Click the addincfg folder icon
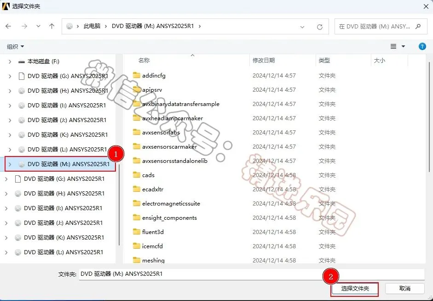433x301 pixels. (x=136, y=75)
